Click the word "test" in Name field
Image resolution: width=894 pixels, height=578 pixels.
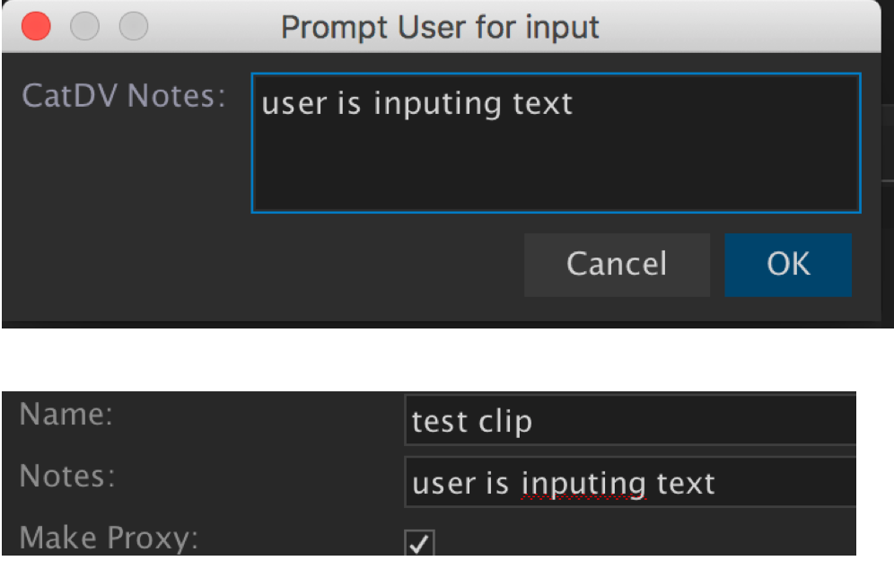pos(442,421)
